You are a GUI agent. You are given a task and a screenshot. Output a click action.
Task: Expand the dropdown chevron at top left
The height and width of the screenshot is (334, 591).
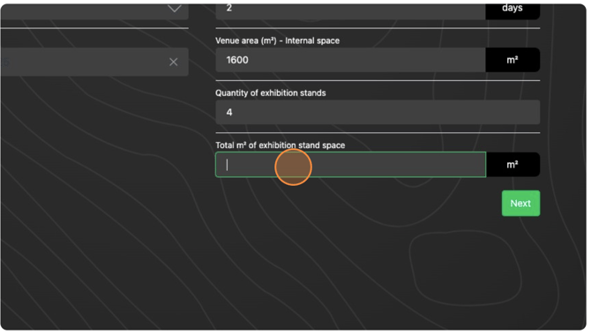click(x=174, y=8)
